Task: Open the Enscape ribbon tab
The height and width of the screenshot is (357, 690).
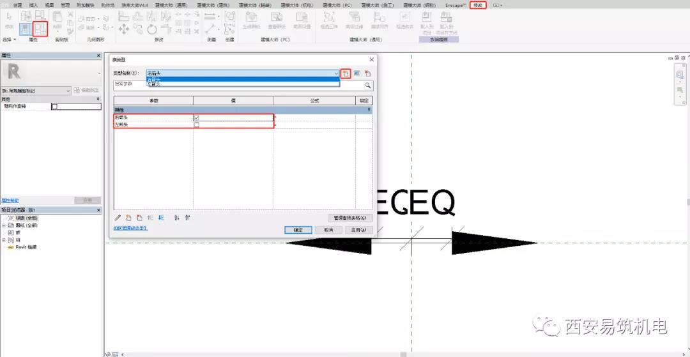Action: 455,5
